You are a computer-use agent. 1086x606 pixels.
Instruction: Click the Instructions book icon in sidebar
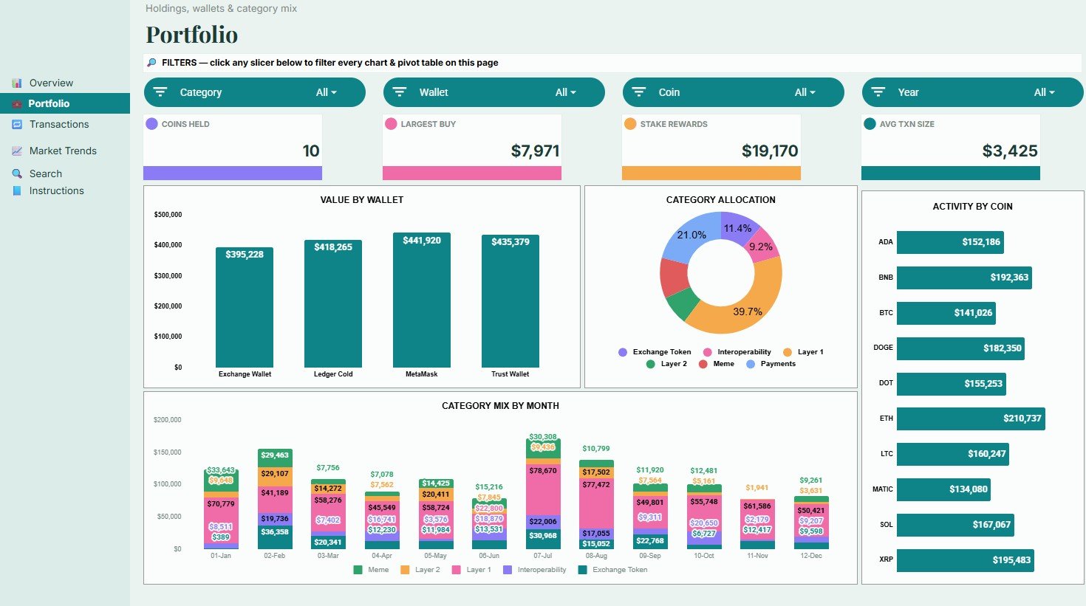pyautogui.click(x=17, y=191)
